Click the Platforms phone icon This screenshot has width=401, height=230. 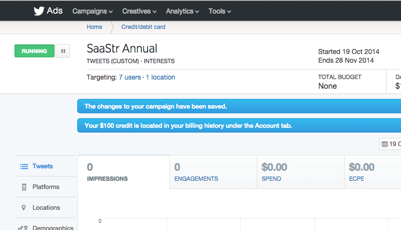(24, 187)
